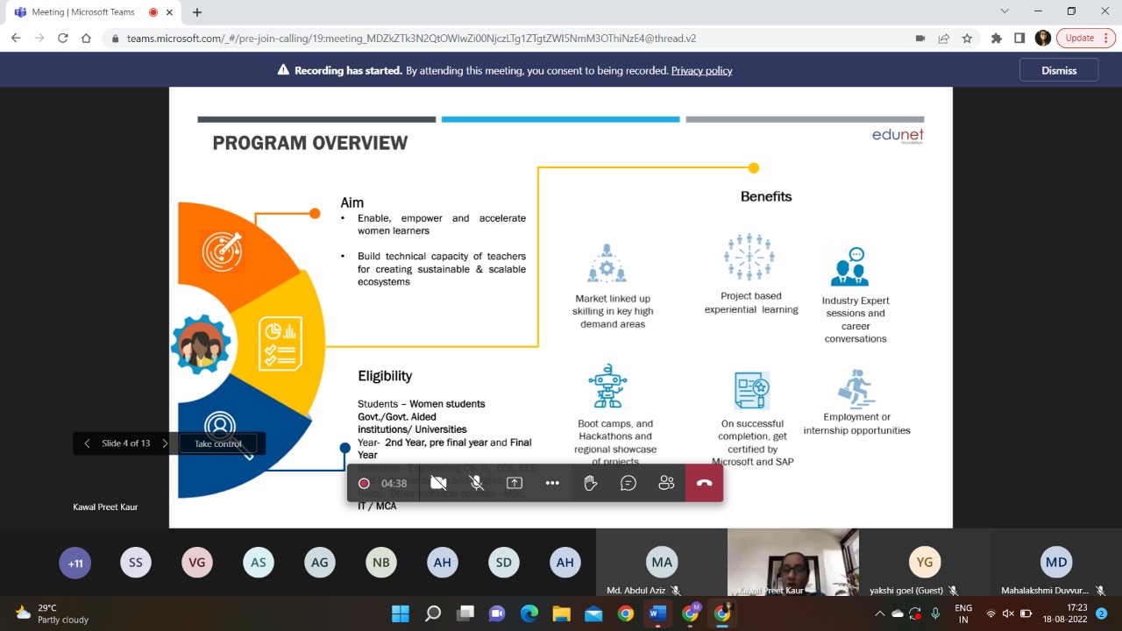This screenshot has height=631, width=1122.
Task: Click the red Hang up call button
Action: click(x=704, y=483)
